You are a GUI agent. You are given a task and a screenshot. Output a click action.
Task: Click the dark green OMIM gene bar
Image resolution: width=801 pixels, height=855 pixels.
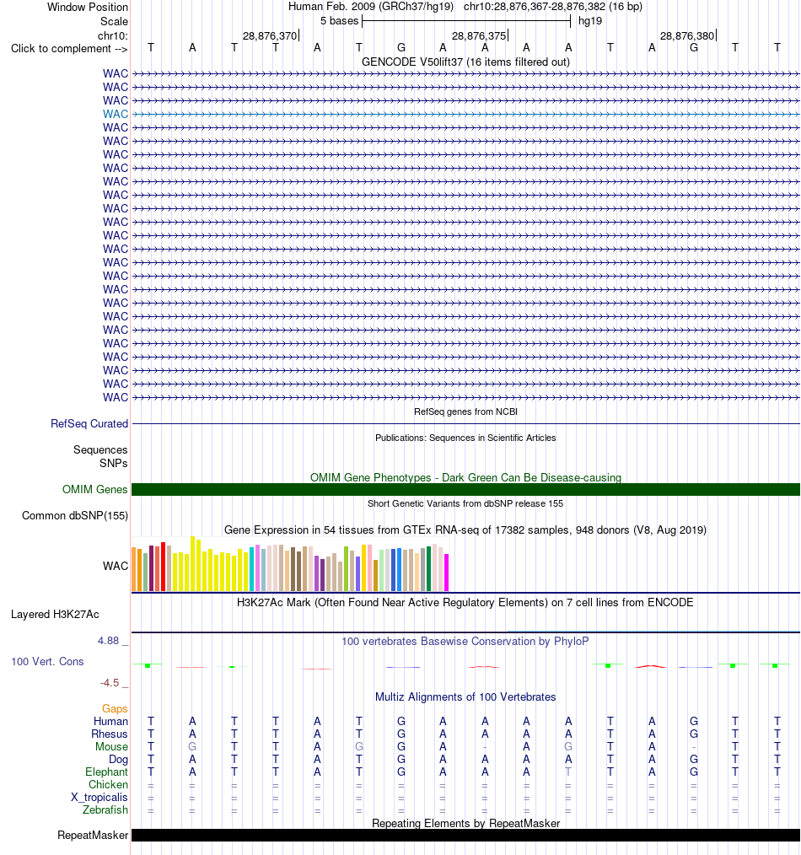coord(465,490)
